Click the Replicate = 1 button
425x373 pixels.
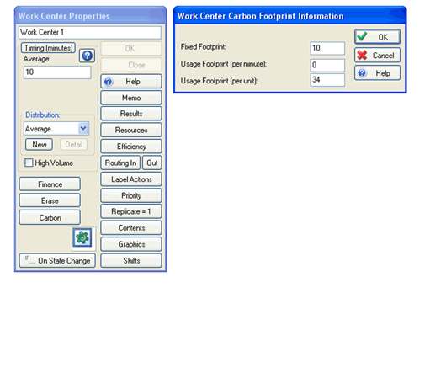[x=131, y=211]
